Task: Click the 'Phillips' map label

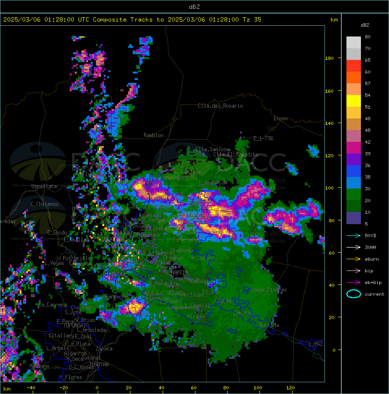Action: point(193,294)
